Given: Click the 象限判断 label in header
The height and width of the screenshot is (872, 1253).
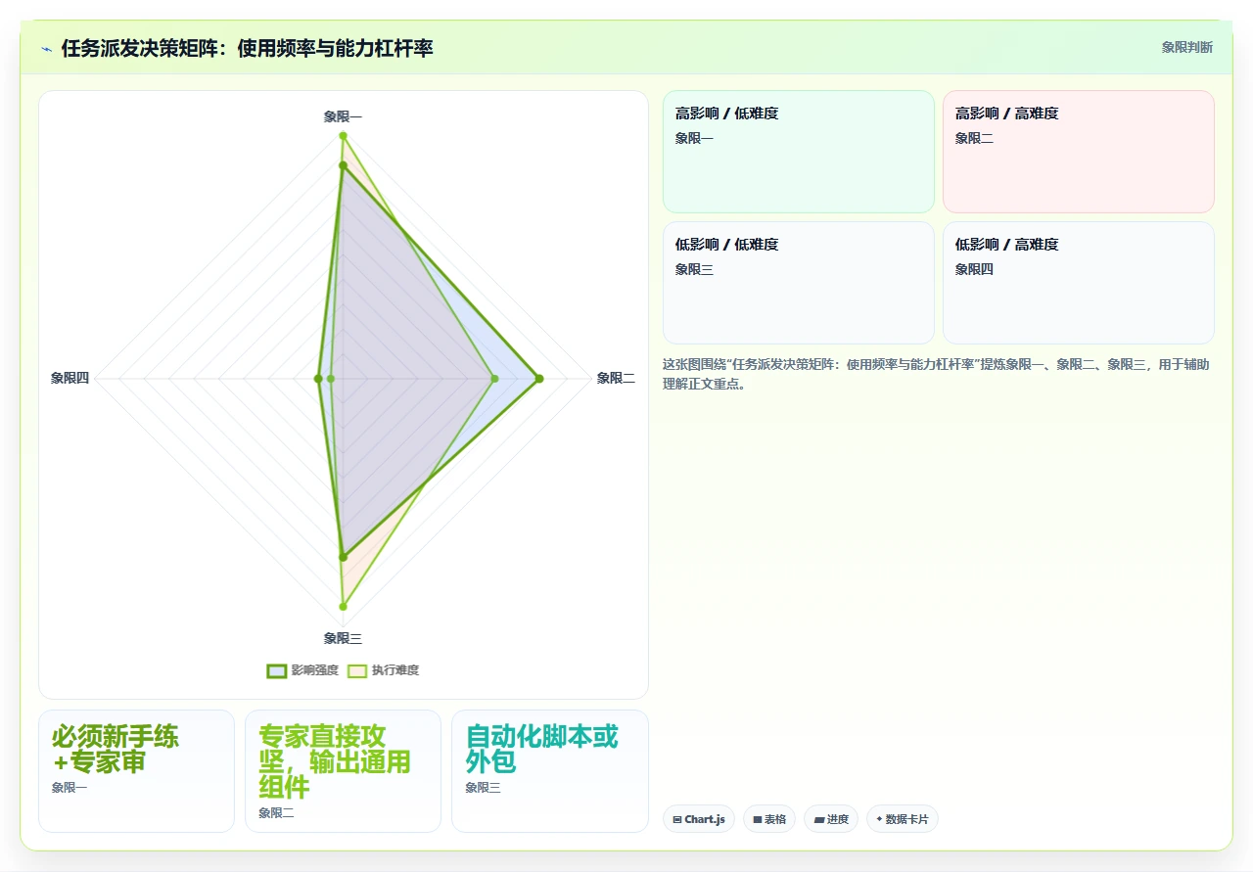Looking at the screenshot, I should point(1186,47).
